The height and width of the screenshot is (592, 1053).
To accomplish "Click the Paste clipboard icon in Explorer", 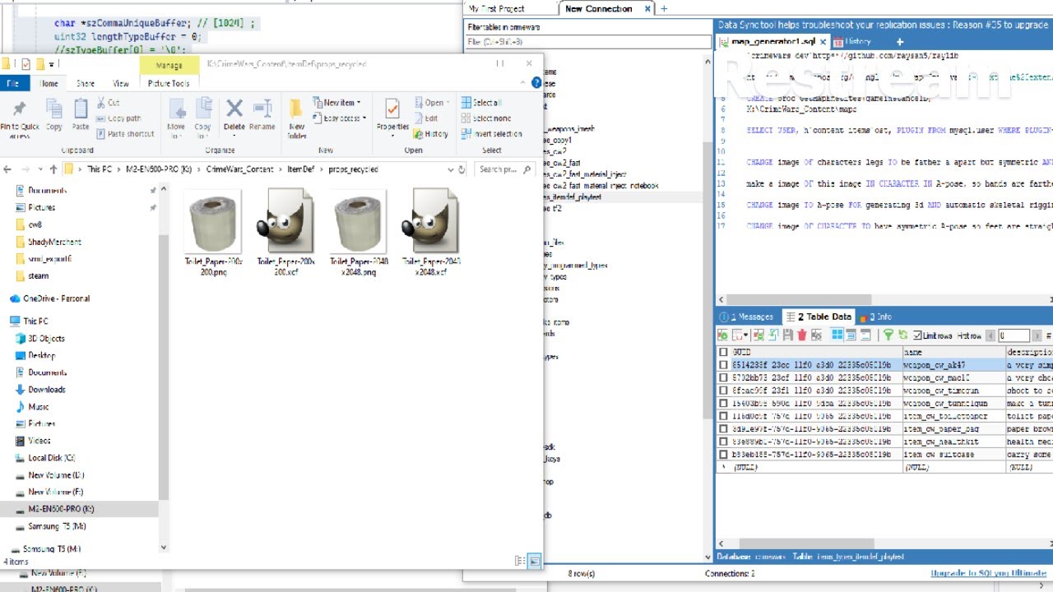I will pos(81,108).
